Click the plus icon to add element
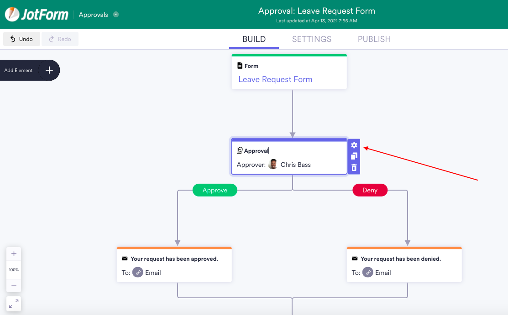Image resolution: width=508 pixels, height=315 pixels. click(x=49, y=70)
